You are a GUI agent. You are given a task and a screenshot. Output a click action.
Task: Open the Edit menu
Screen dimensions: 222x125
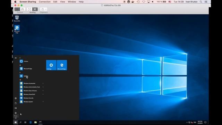click(55, 2)
